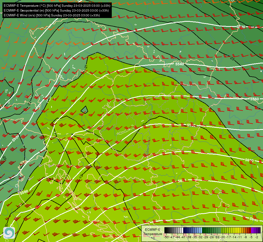
Task: Select the ECMWF-E Wind 500 hPa header line
Action: coord(52,15)
